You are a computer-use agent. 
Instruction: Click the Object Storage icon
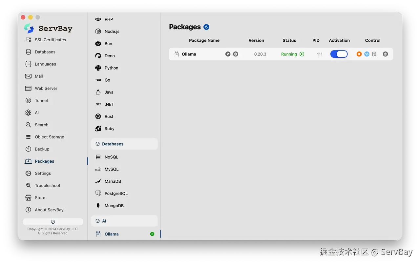click(29, 137)
